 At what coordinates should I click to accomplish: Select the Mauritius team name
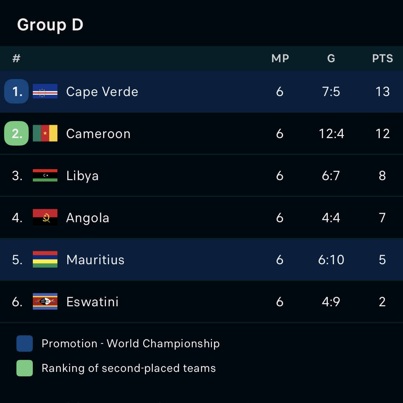tap(95, 260)
